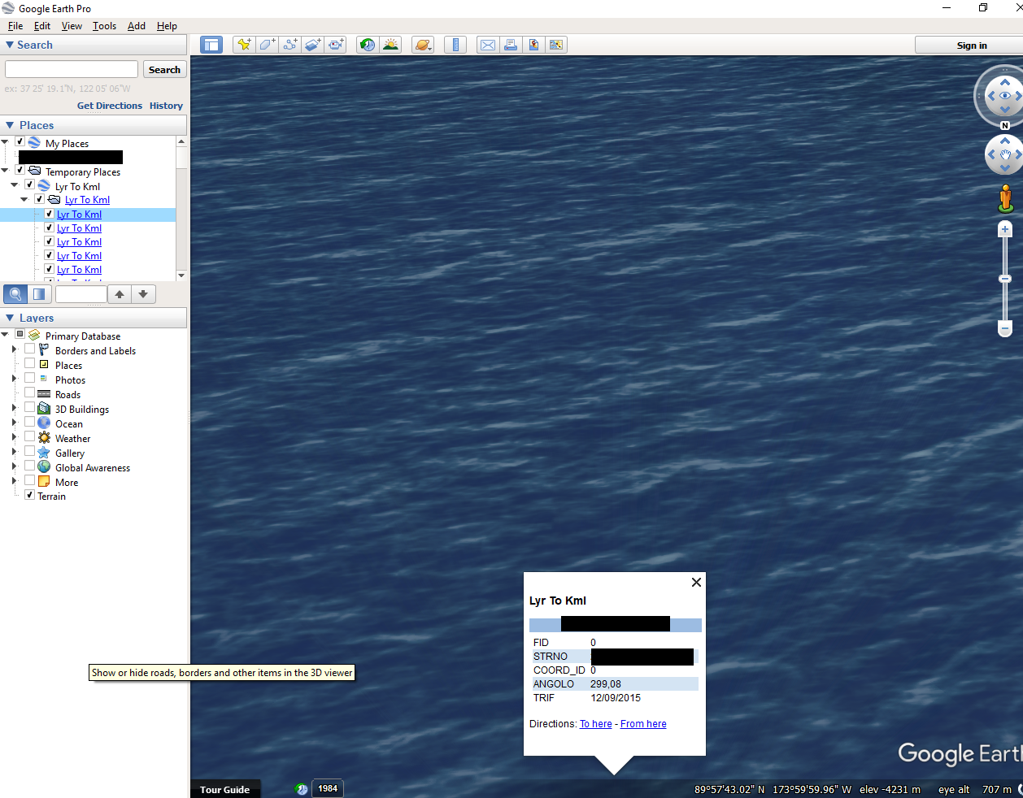Click the search input field
Viewport: 1023px width, 798px height.
tap(72, 69)
